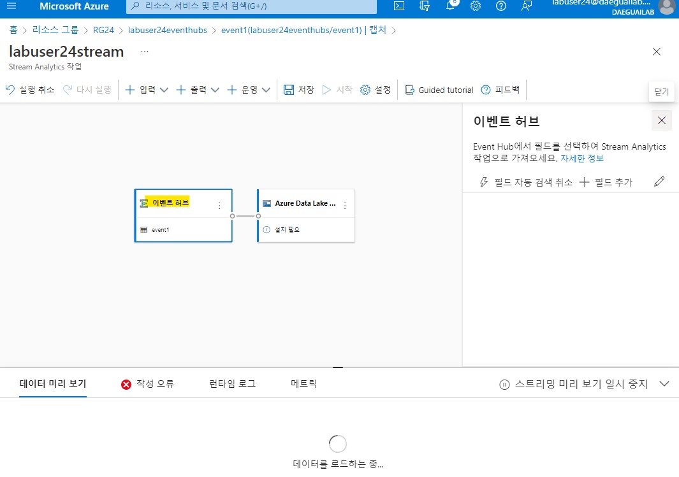The width and height of the screenshot is (679, 477).
Task: Switch to 작성 오류 tab
Action: pyautogui.click(x=147, y=383)
